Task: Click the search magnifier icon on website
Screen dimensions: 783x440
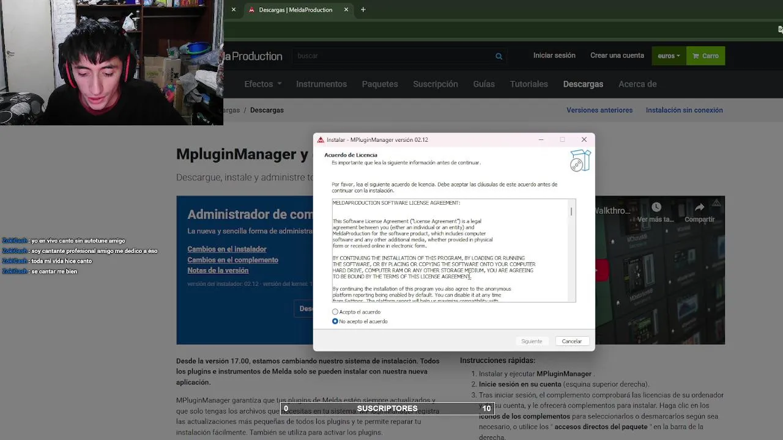Action: point(499,56)
